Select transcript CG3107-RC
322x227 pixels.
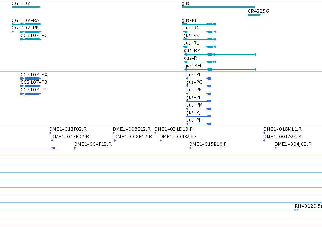(x=31, y=39)
